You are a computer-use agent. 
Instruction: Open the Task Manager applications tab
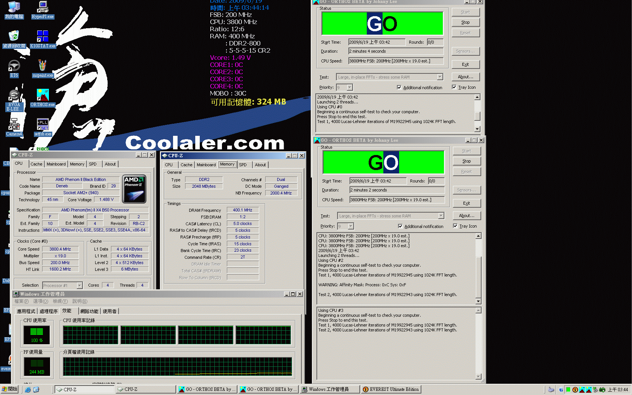[26, 311]
